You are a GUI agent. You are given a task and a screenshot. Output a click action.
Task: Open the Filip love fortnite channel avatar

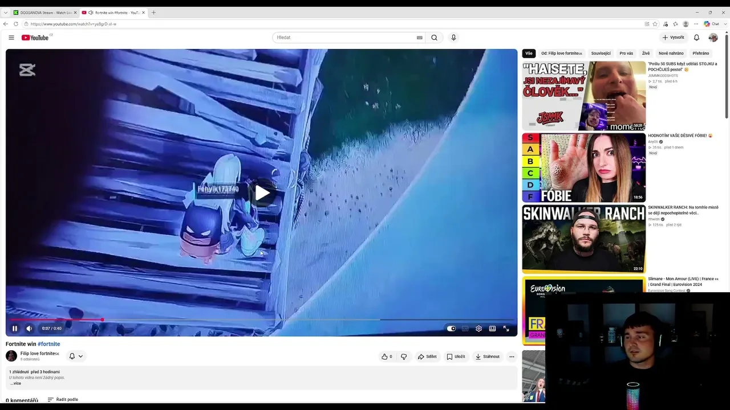coord(11,356)
